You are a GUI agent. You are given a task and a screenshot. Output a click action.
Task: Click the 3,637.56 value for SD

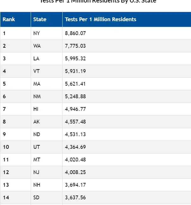(75, 197)
